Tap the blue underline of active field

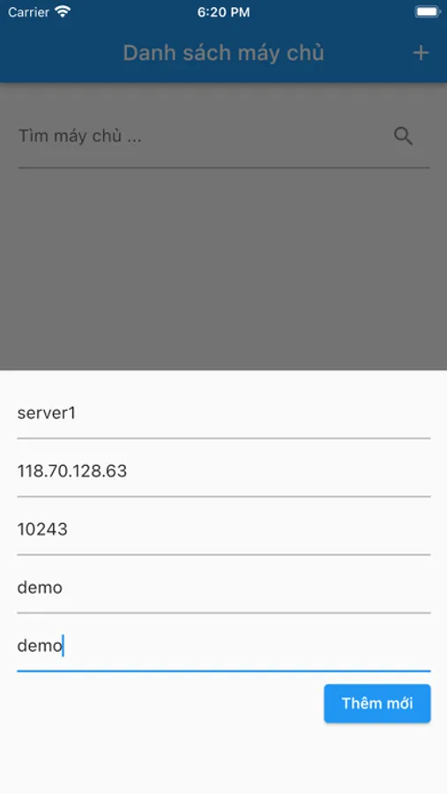224,671
